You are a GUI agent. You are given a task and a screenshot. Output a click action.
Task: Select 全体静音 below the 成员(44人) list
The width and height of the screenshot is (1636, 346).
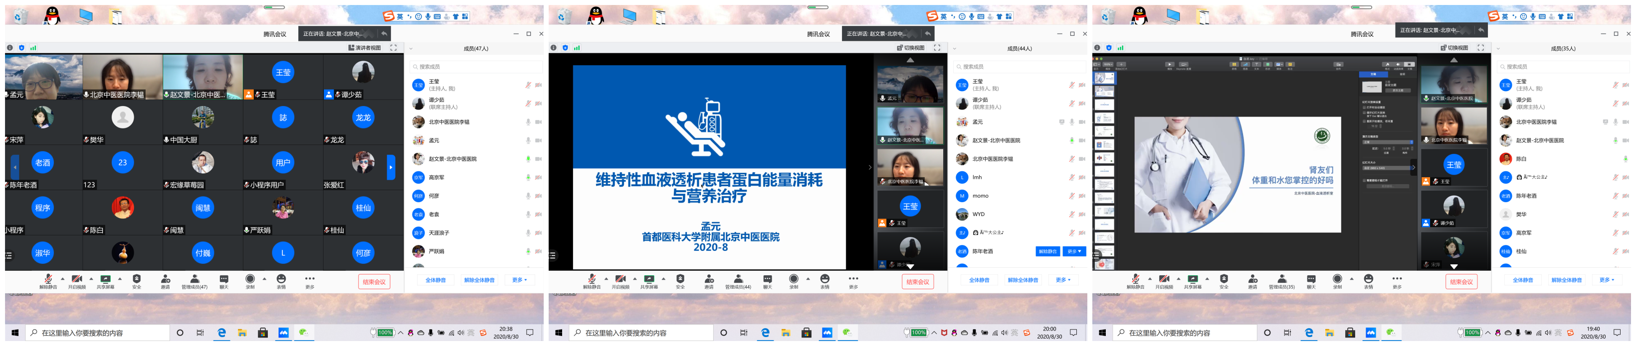coord(979,280)
